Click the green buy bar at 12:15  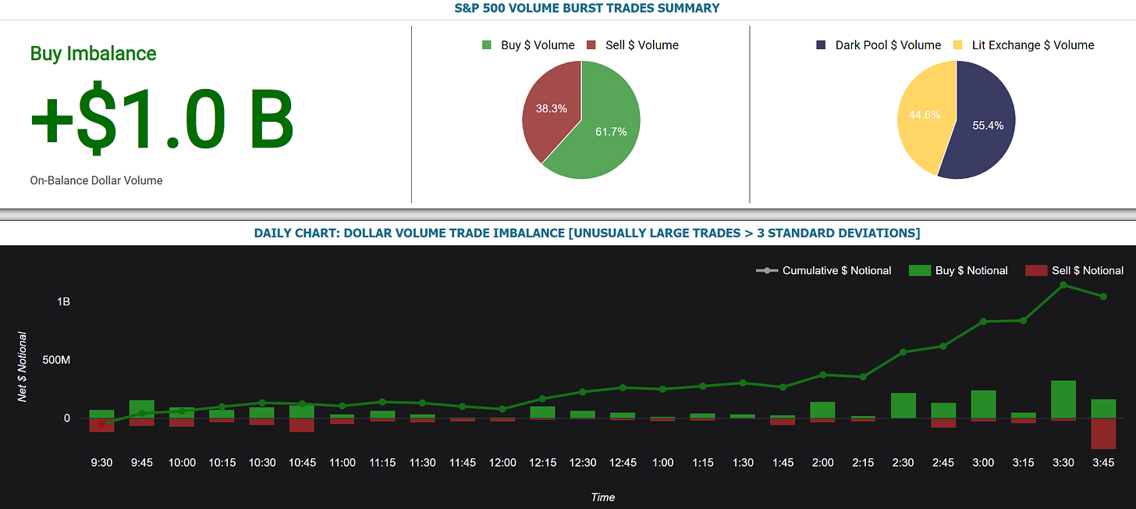pos(542,412)
